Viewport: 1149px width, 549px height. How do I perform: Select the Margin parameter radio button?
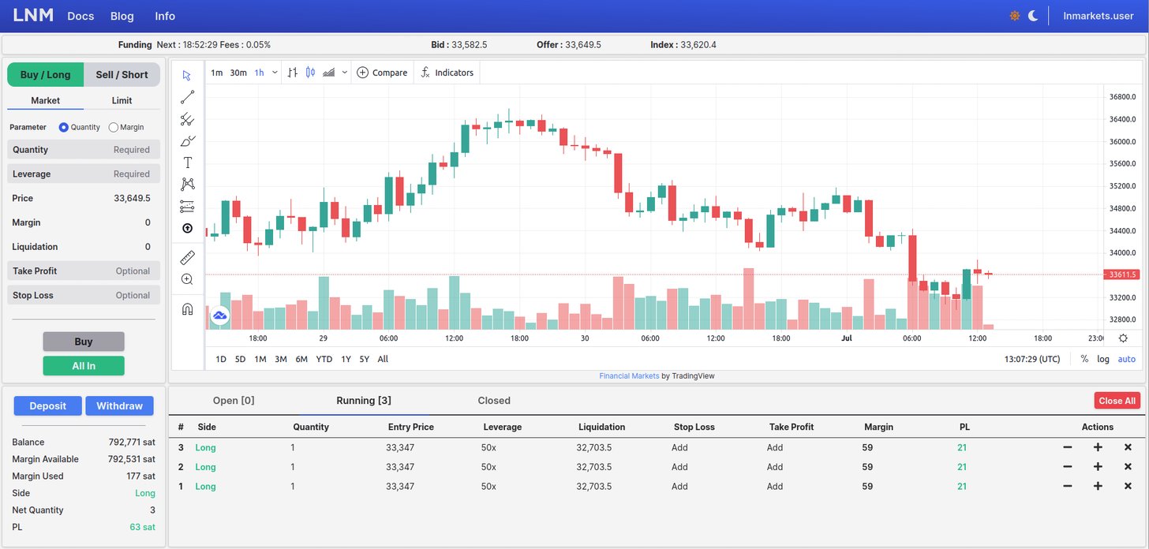point(113,127)
